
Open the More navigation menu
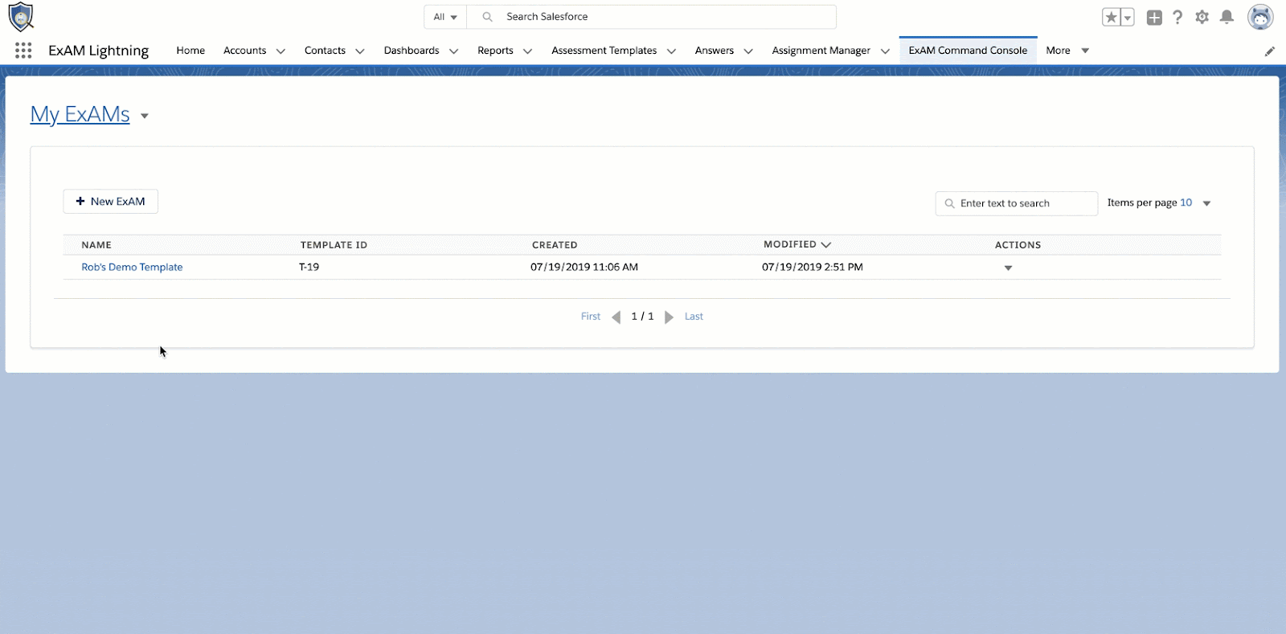[x=1067, y=51]
